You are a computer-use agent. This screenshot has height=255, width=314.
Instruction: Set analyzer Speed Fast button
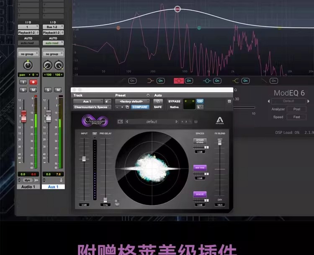(296, 117)
